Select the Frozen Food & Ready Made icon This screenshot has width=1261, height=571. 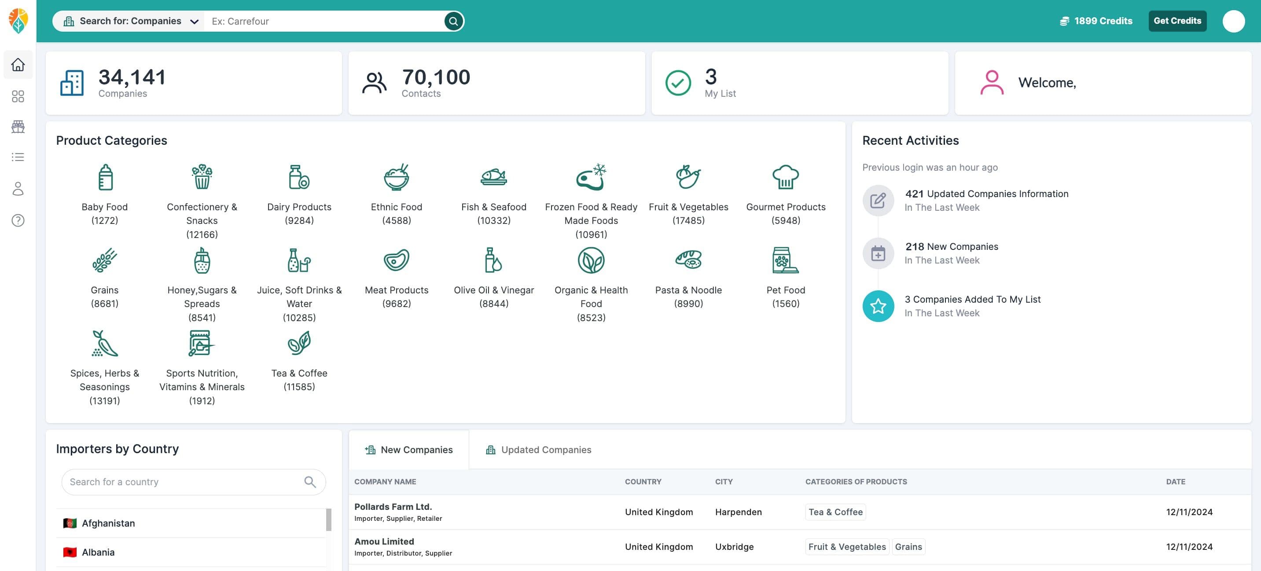[591, 177]
